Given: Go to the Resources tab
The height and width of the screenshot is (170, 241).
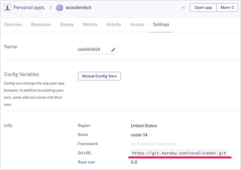Looking at the screenshot, I should [x=41, y=25].
